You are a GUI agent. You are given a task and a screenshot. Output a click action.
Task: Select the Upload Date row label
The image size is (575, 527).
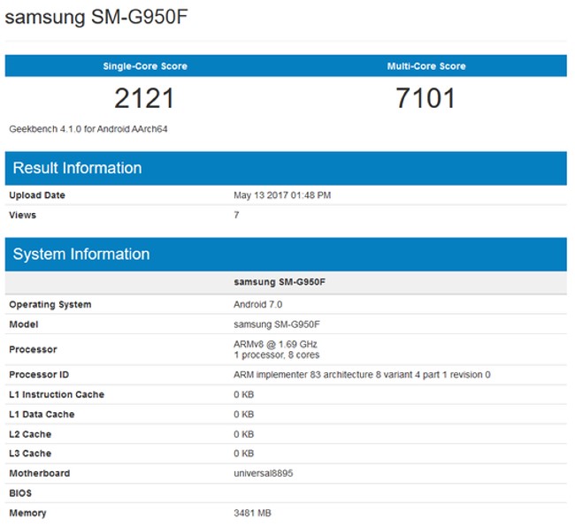[x=37, y=195]
